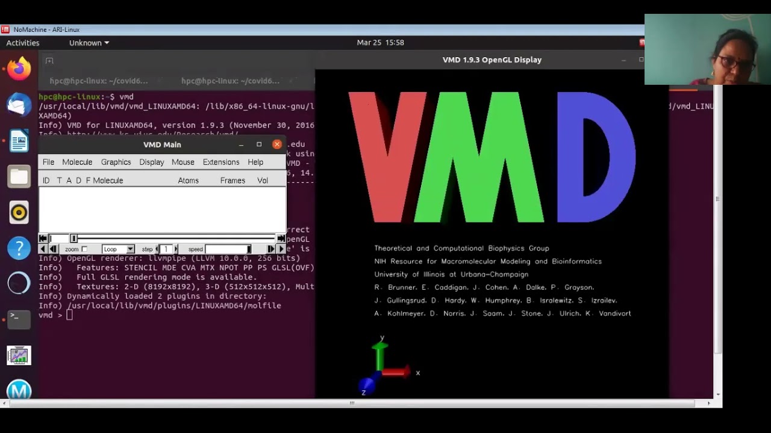Viewport: 771px width, 433px height.
Task: Open the Display menu
Action: tap(152, 162)
